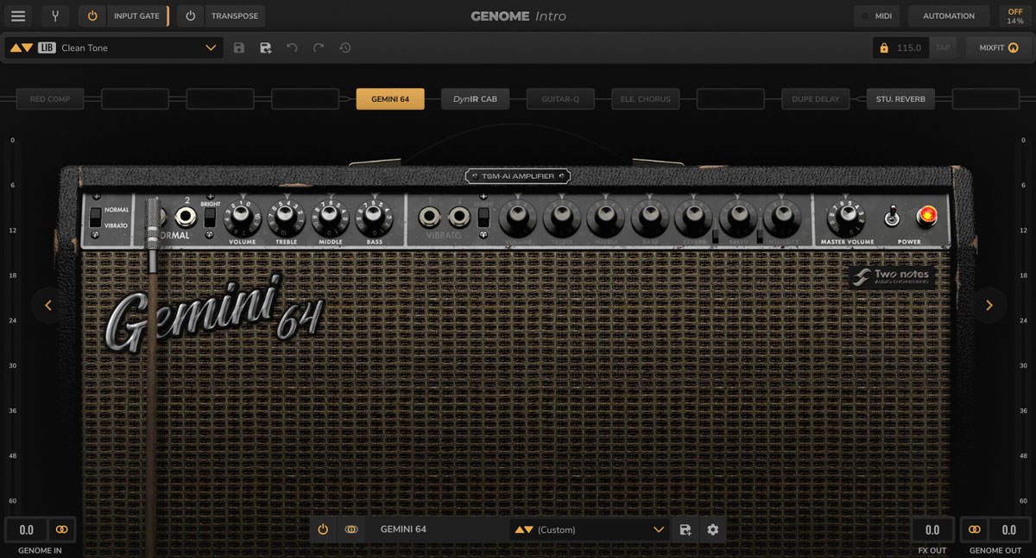Click the Normal channel input jack 2
This screenshot has height=558, width=1036.
[x=186, y=217]
